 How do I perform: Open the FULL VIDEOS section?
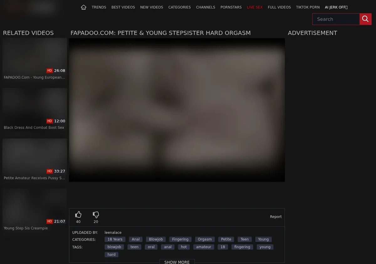click(x=279, y=7)
